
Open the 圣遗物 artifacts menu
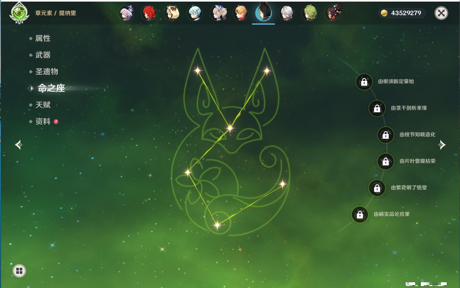point(47,72)
